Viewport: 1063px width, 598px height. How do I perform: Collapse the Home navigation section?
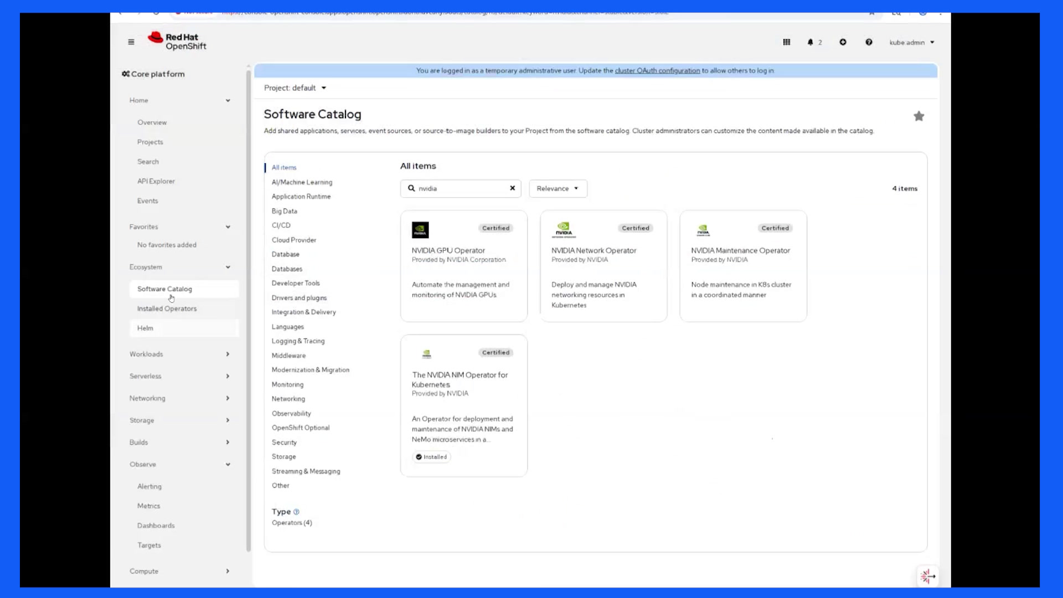click(x=179, y=100)
